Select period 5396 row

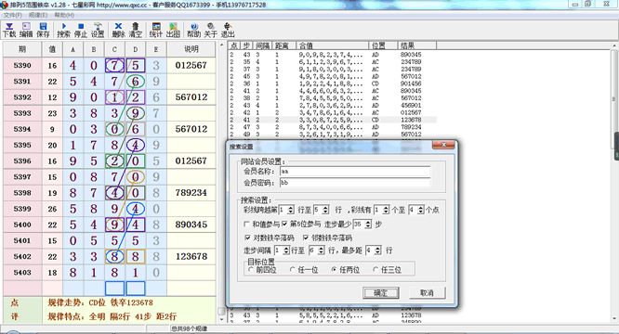tap(110, 161)
